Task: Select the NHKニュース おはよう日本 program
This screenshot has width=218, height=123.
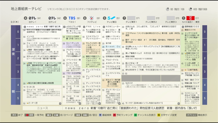Action: (x=190, y=98)
